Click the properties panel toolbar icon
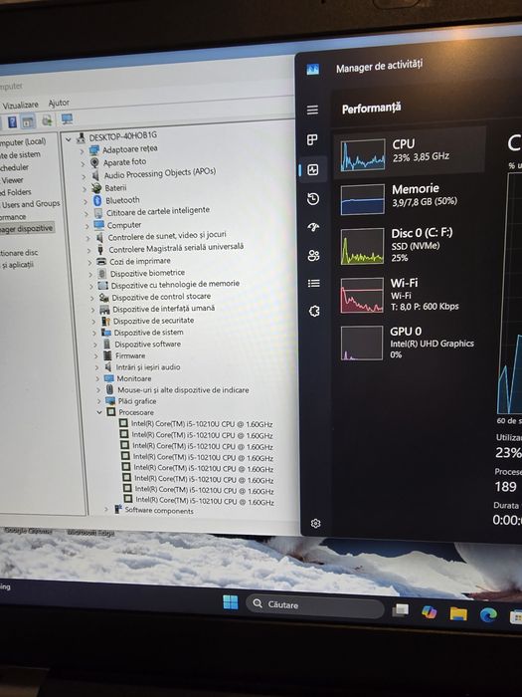 28,121
